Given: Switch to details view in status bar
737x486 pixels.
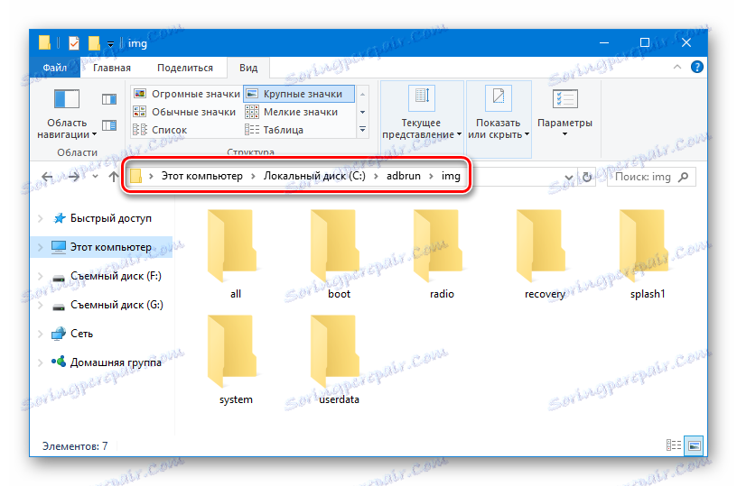Looking at the screenshot, I should click(674, 445).
